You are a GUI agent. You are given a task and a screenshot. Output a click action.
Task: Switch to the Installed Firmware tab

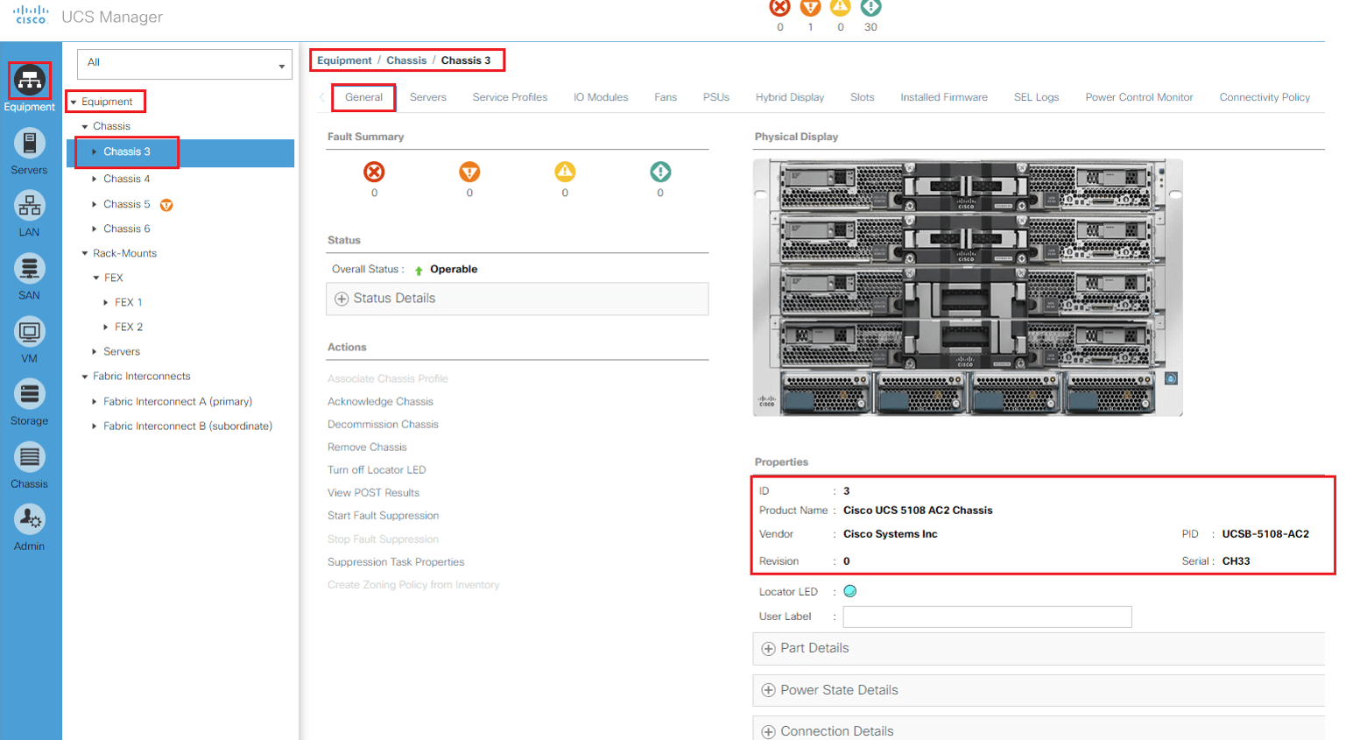pos(944,97)
